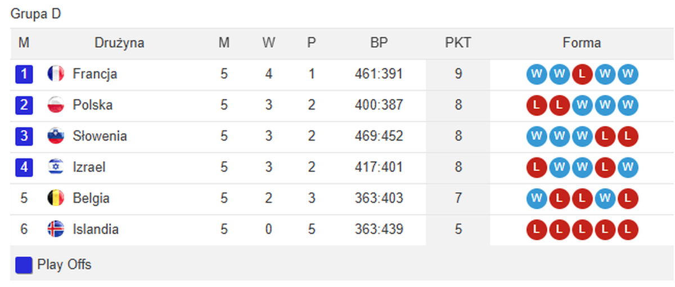The width and height of the screenshot is (675, 287).
Task: Click the blue position 1 badge
Action: click(24, 74)
